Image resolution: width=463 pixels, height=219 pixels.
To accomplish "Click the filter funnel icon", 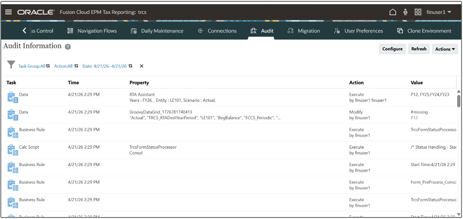I will tap(11, 65).
